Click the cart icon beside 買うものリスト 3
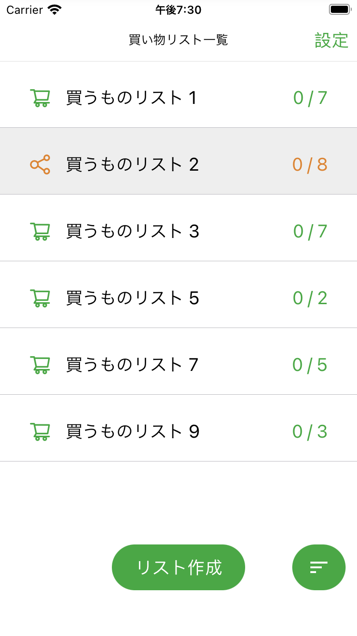357x636 pixels. point(40,231)
